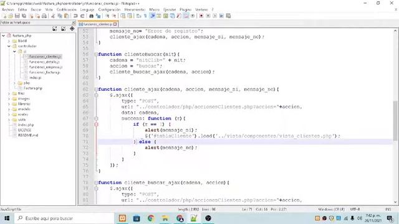
Task: Open the Lenguaje menu
Action: 87,10
